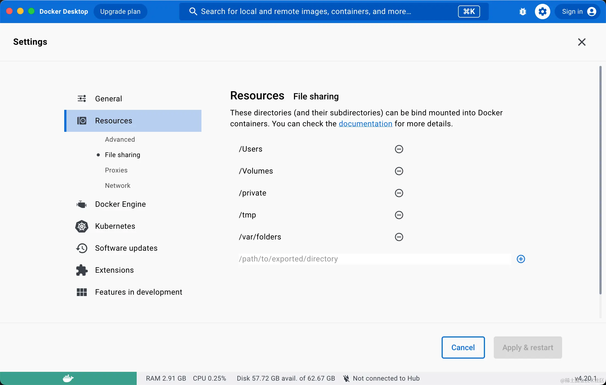The image size is (606, 385).
Task: Open the bug report troubleshoot icon
Action: tap(523, 12)
